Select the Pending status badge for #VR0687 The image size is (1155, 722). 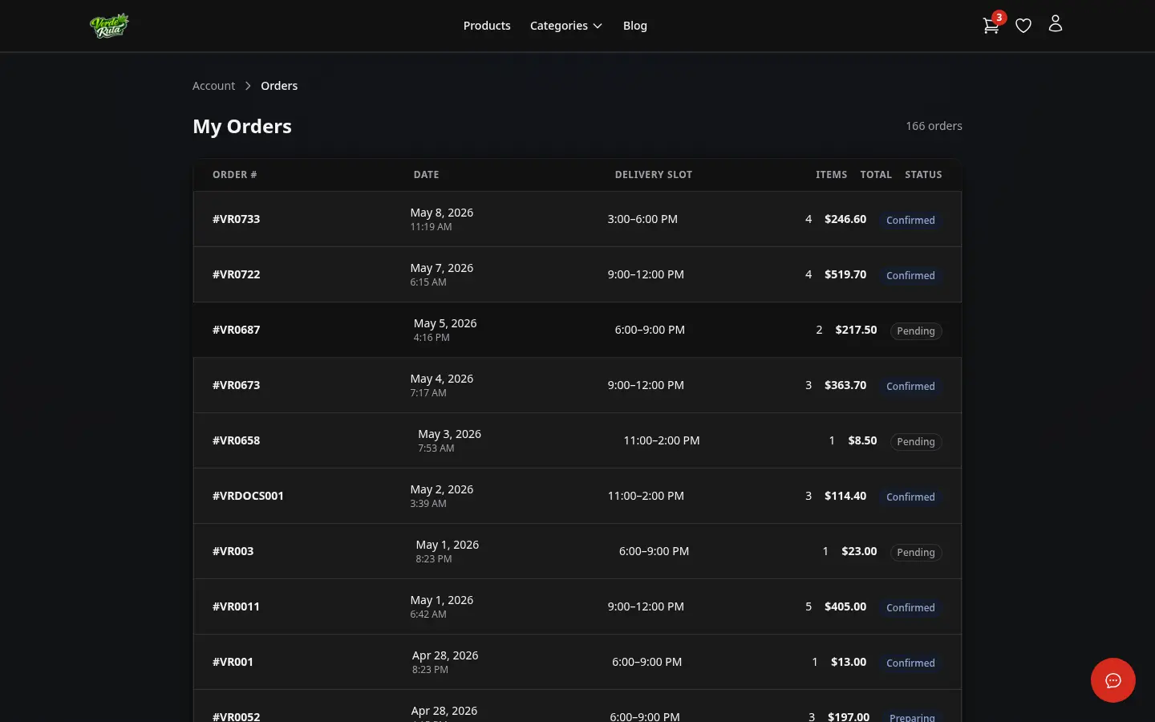(916, 331)
